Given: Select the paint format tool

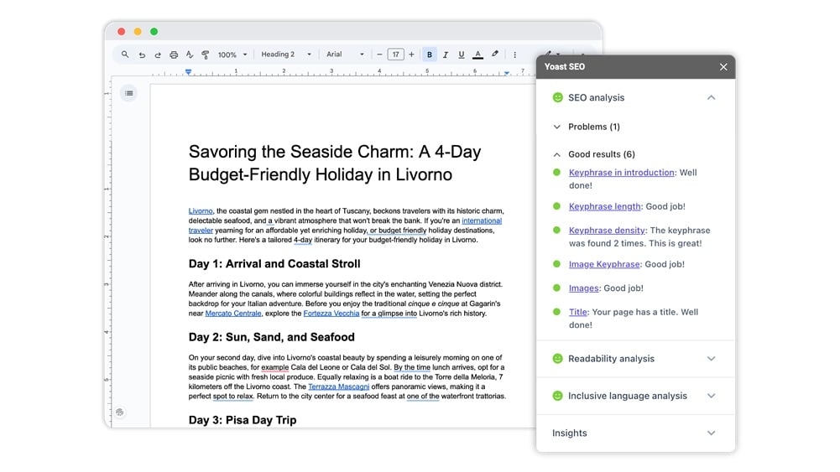Looking at the screenshot, I should [206, 54].
